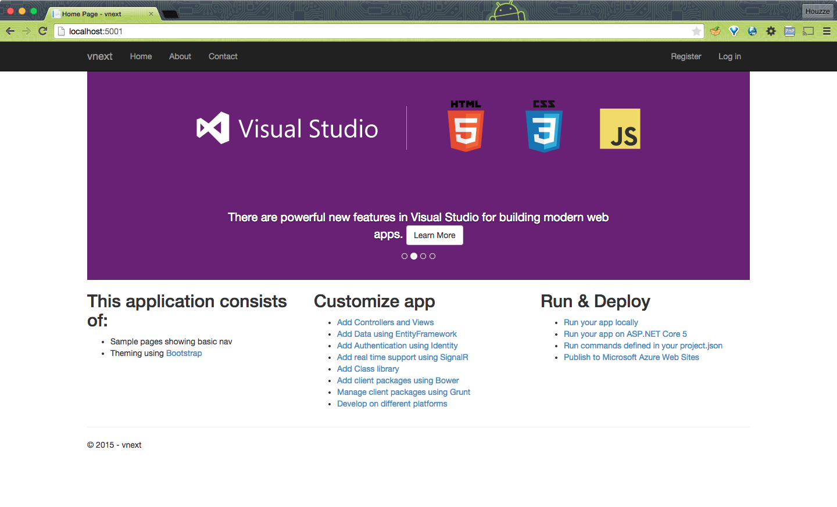Viewport: 837px width, 507px height.
Task: Show the first carousel slide indicator
Action: click(x=405, y=256)
